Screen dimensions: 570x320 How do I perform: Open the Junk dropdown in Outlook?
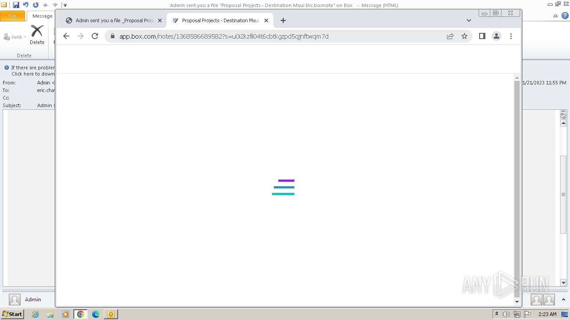pyautogui.click(x=15, y=37)
